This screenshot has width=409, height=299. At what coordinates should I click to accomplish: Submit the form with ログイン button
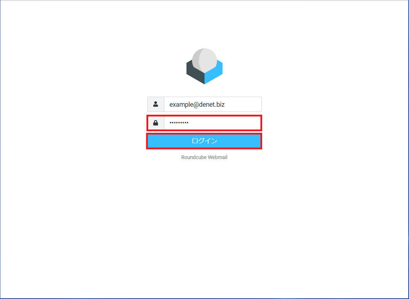coord(204,141)
